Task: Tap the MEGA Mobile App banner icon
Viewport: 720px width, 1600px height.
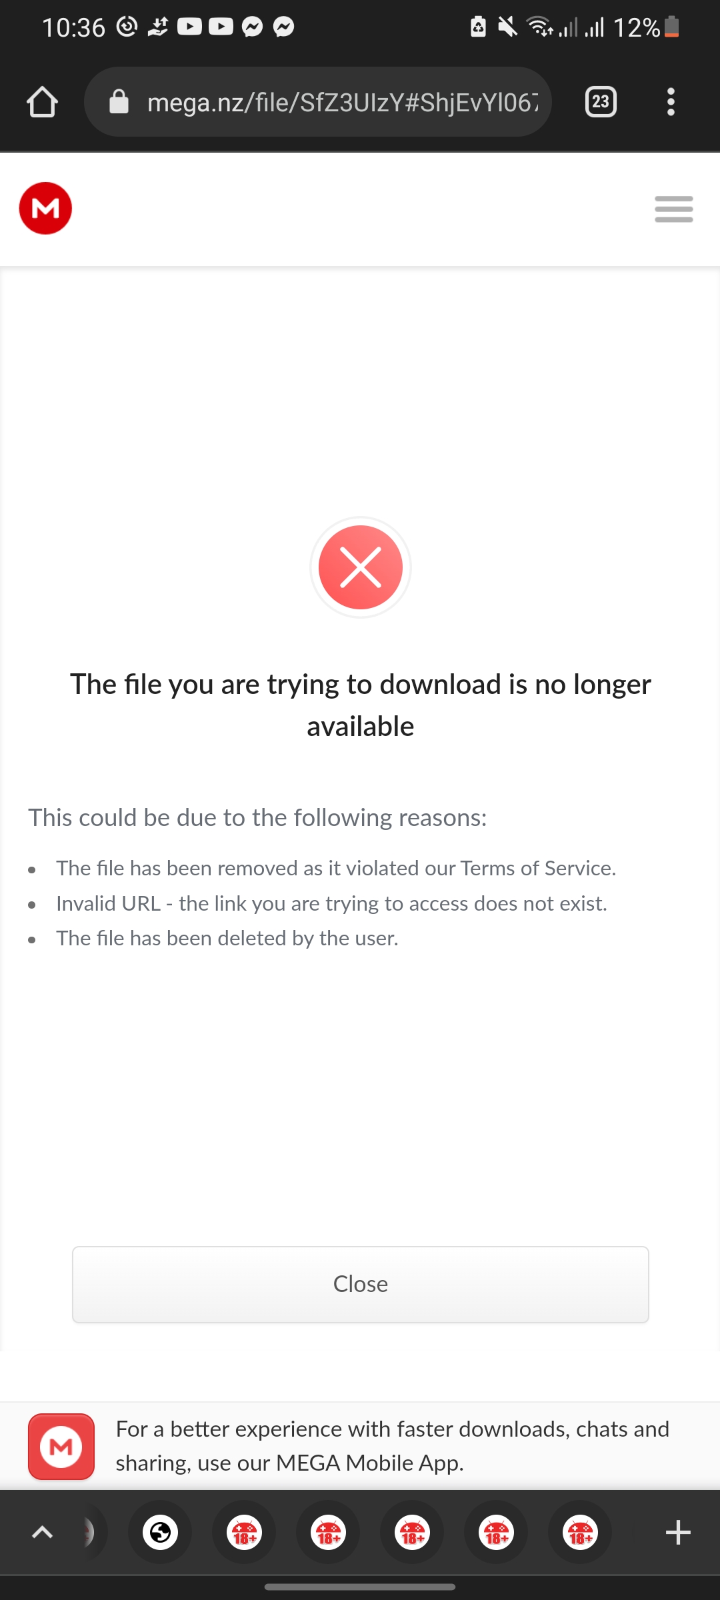Action: pos(61,1446)
